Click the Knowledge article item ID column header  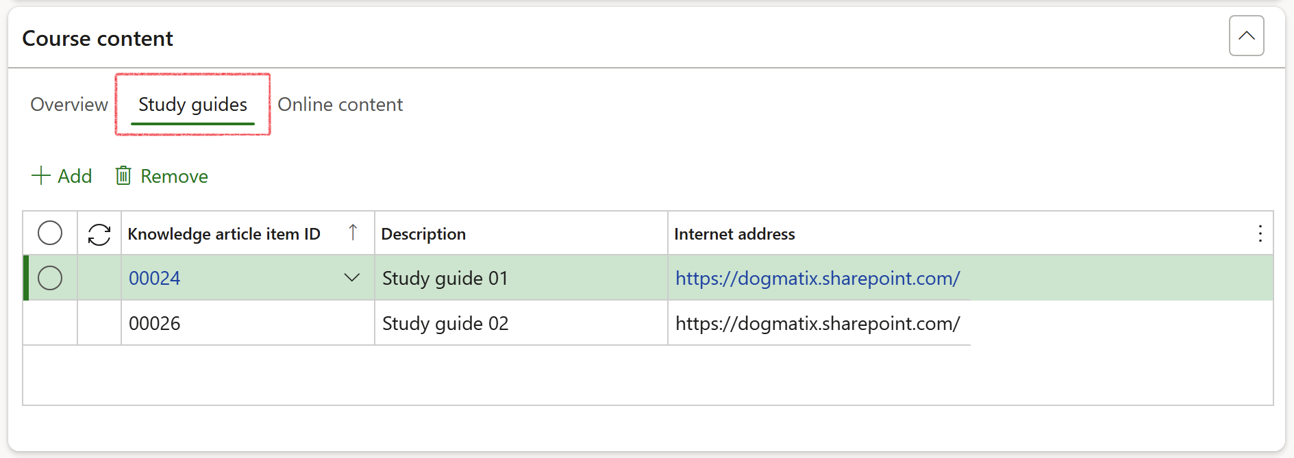click(x=224, y=234)
